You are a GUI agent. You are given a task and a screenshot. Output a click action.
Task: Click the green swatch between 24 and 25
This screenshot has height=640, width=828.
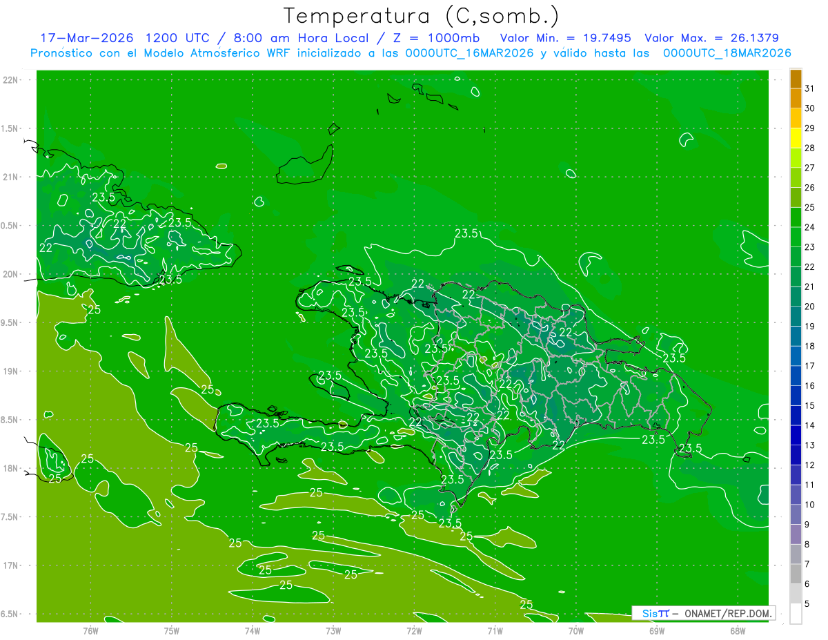[x=796, y=217]
